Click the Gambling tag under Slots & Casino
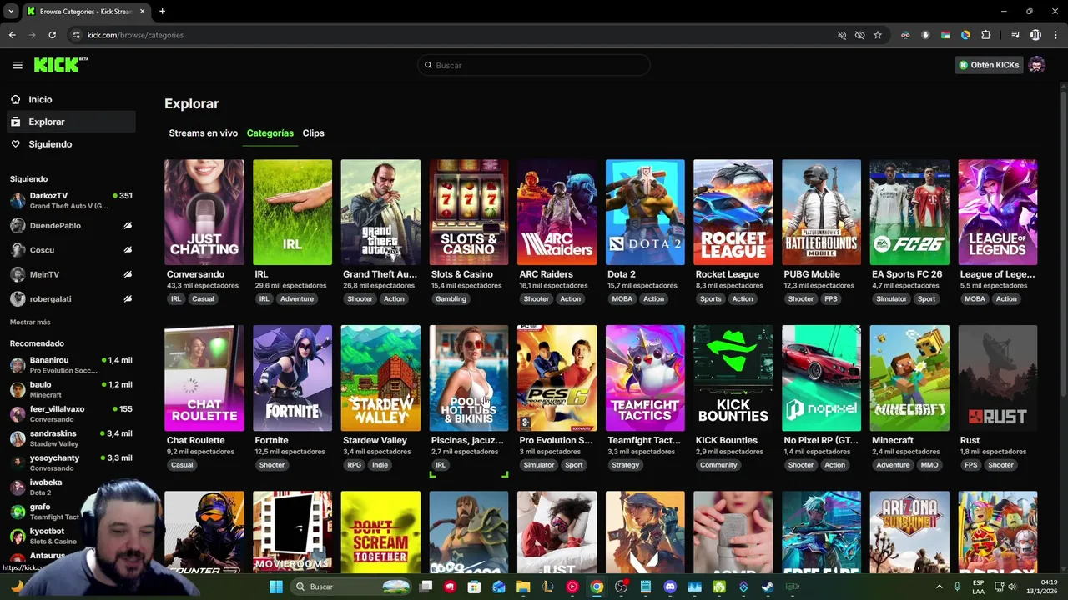 (x=451, y=298)
